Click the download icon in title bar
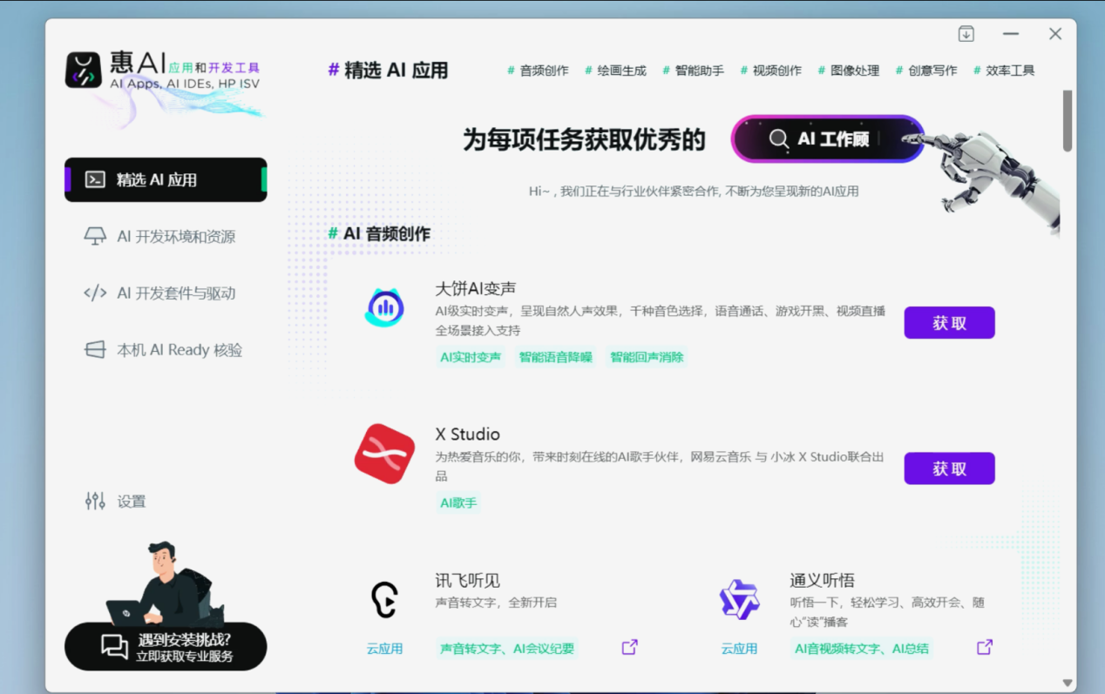The height and width of the screenshot is (694, 1105). (966, 34)
